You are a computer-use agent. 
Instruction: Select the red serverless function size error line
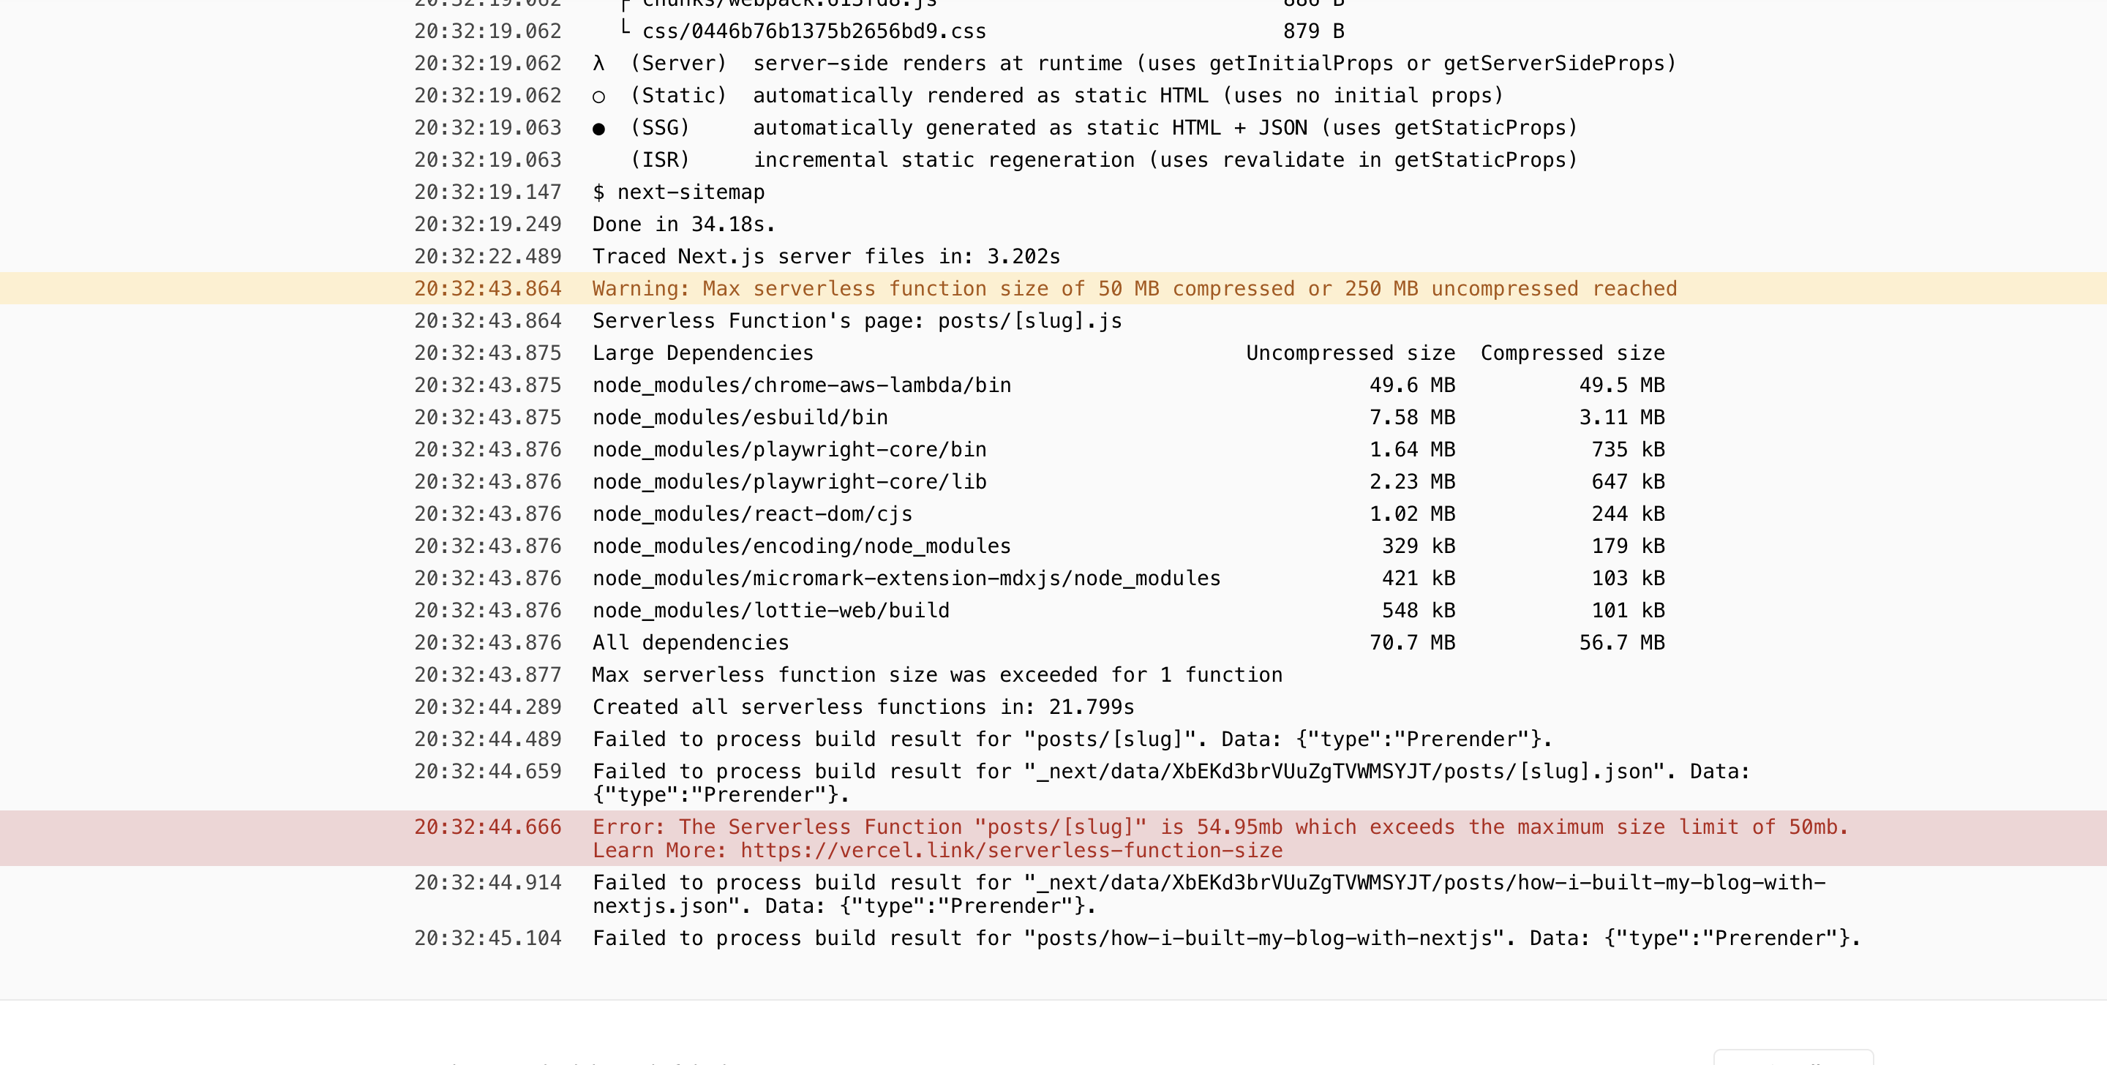(1219, 827)
